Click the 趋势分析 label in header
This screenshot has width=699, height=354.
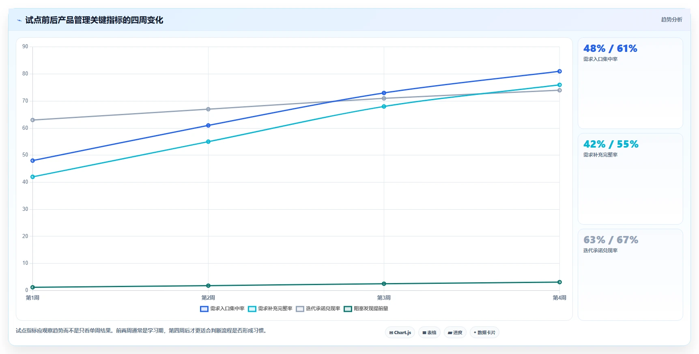coord(671,19)
